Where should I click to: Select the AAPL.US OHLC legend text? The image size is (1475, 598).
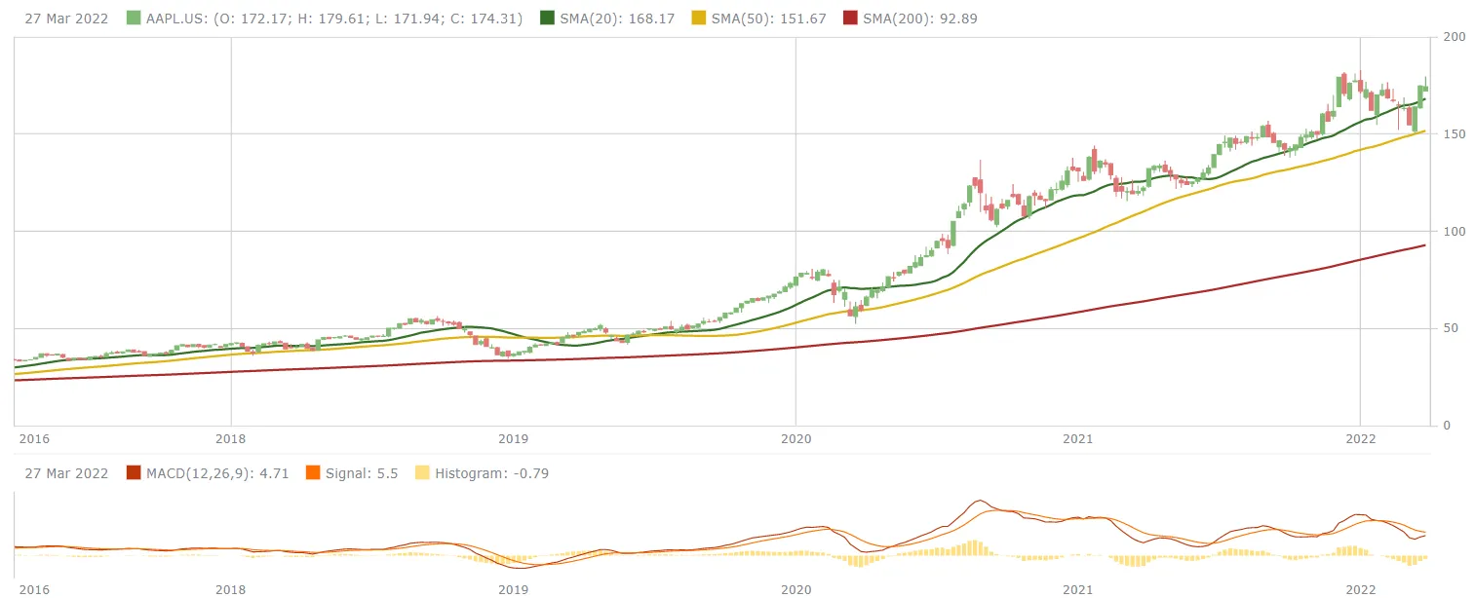[x=334, y=19]
